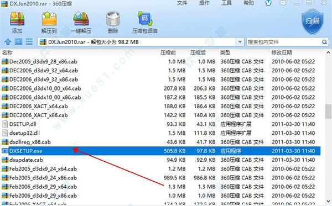Click the 扫描 (Scan) shield button
The width and height of the screenshot is (332, 206).
[x=313, y=22]
